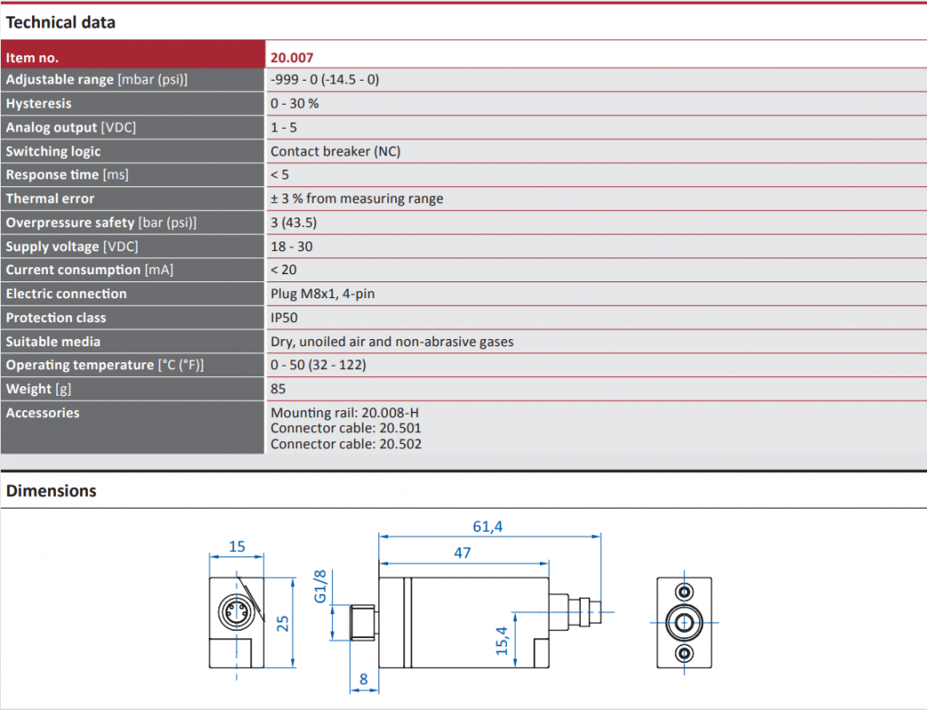
Task: Click the '15' width dimension
Action: click(x=237, y=547)
